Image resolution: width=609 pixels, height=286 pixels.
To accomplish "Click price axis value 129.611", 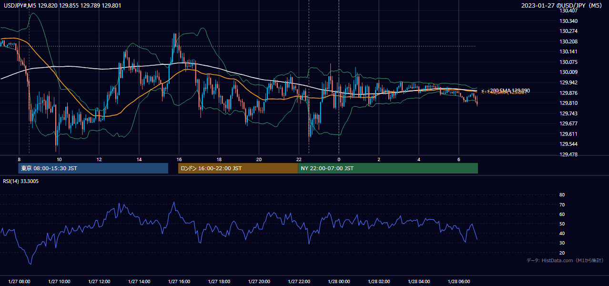I will (x=568, y=134).
